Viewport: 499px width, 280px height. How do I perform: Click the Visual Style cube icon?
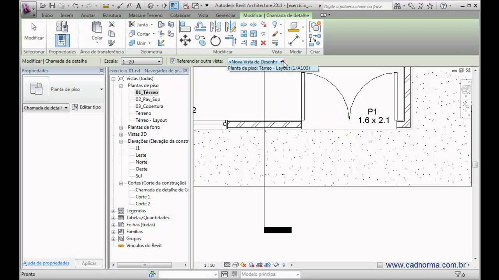235,265
